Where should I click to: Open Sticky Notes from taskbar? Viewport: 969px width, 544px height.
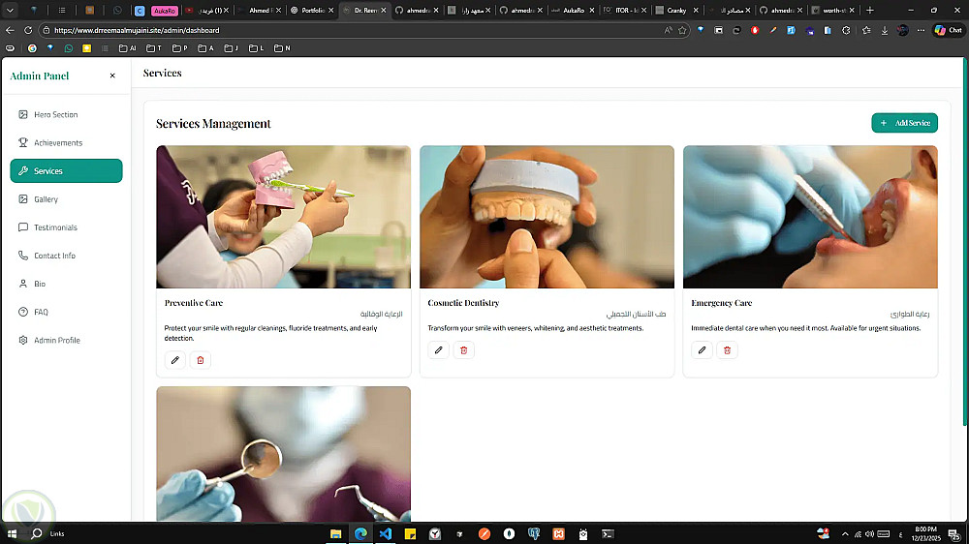click(x=410, y=533)
